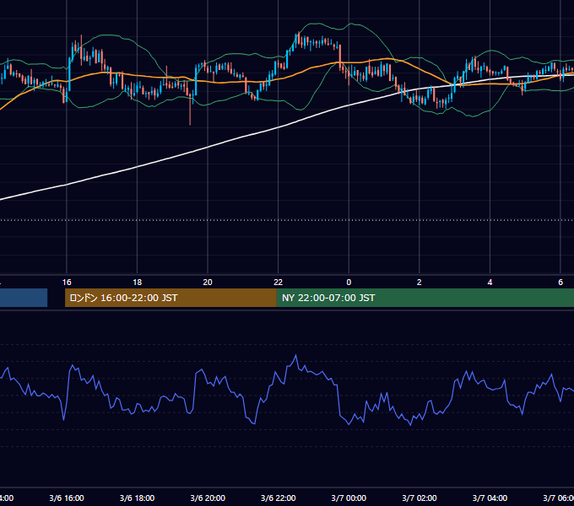Click the 3/6 16:00 time axis label
The width and height of the screenshot is (574, 506).
(x=67, y=498)
